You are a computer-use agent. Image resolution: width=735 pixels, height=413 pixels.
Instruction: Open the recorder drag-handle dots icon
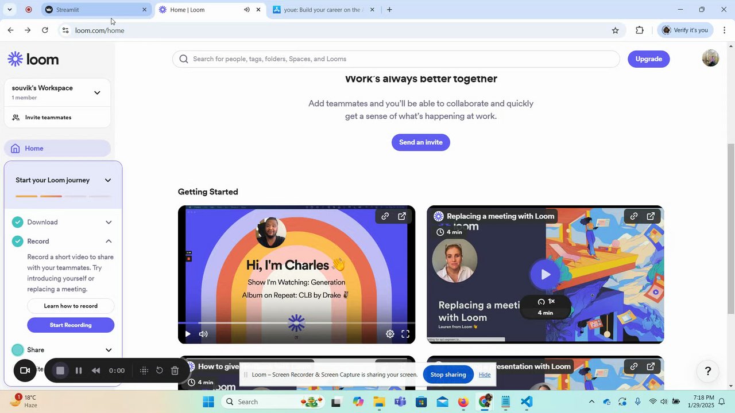click(x=144, y=371)
